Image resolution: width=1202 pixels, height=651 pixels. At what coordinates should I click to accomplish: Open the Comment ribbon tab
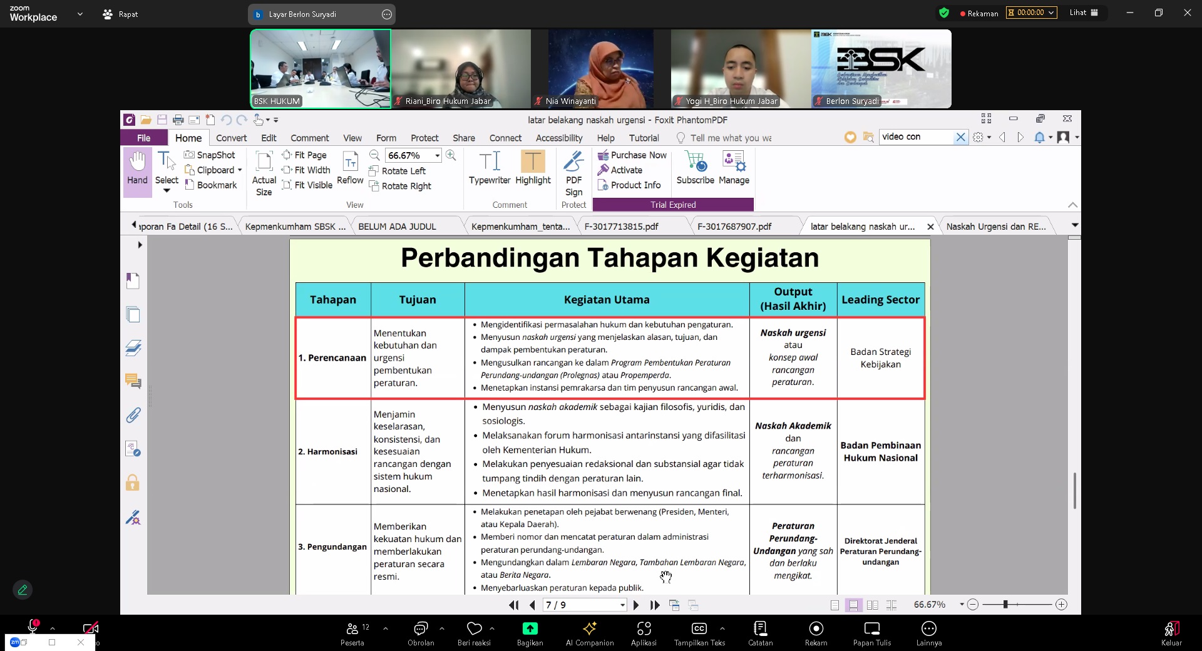point(309,138)
